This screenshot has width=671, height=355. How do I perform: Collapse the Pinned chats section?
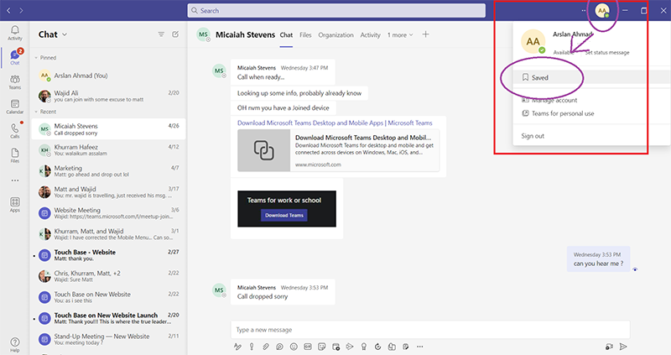pos(36,60)
